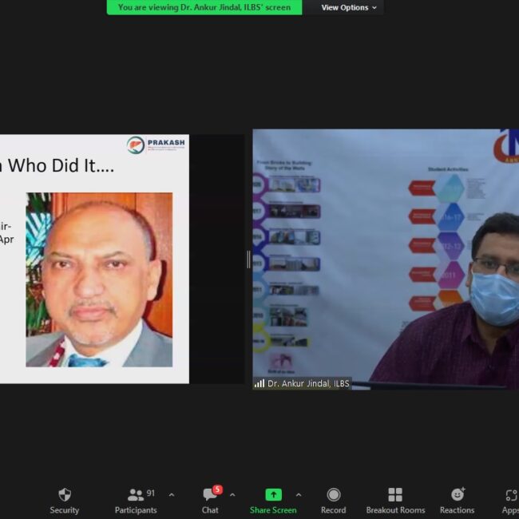Click the shared slide portrait photo

pyautogui.click(x=99, y=279)
